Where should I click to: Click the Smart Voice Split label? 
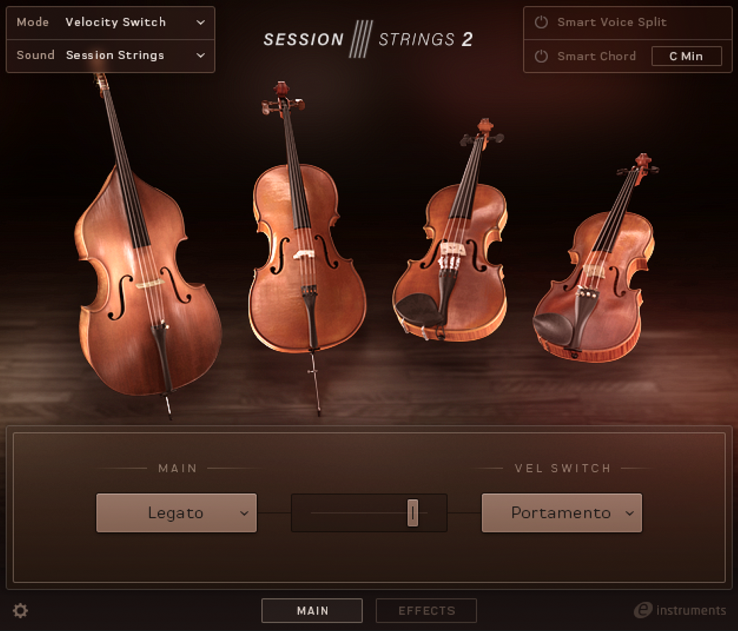612,22
